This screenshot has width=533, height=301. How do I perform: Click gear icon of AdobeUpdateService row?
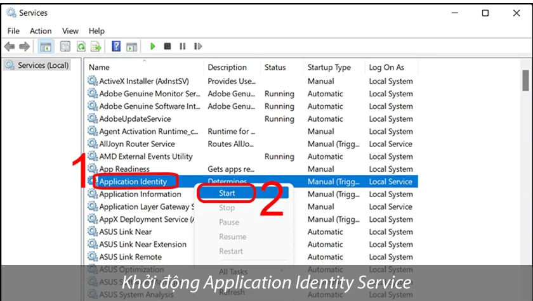click(92, 118)
